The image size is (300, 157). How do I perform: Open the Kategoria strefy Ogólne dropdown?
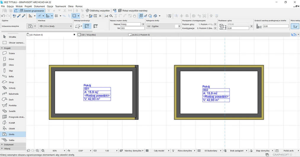pos(163,26)
